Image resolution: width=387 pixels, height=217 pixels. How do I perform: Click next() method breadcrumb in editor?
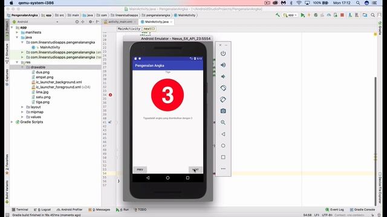(149, 29)
